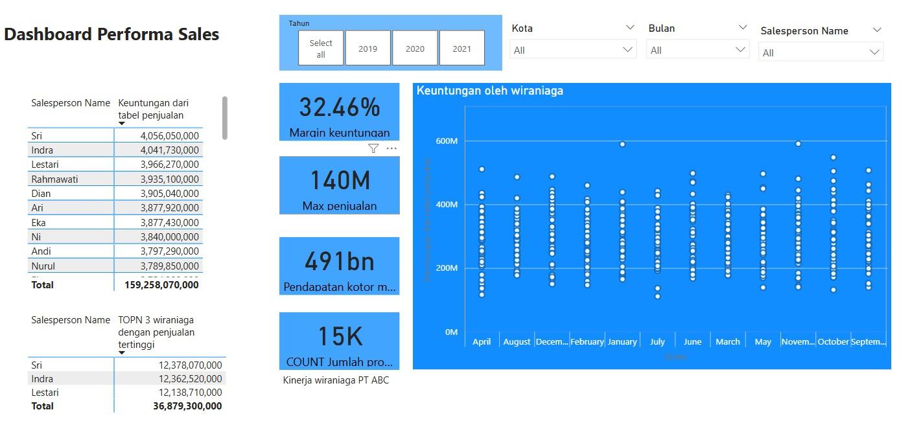This screenshot has height=436, width=910.
Task: Open the Kota All dropdown
Action: [x=573, y=50]
